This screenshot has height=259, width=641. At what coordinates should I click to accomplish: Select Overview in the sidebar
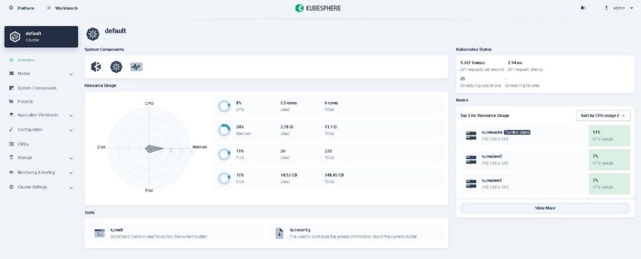tap(26, 60)
